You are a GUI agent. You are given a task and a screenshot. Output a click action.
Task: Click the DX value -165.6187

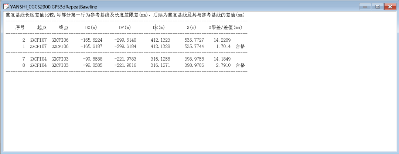(x=91, y=47)
